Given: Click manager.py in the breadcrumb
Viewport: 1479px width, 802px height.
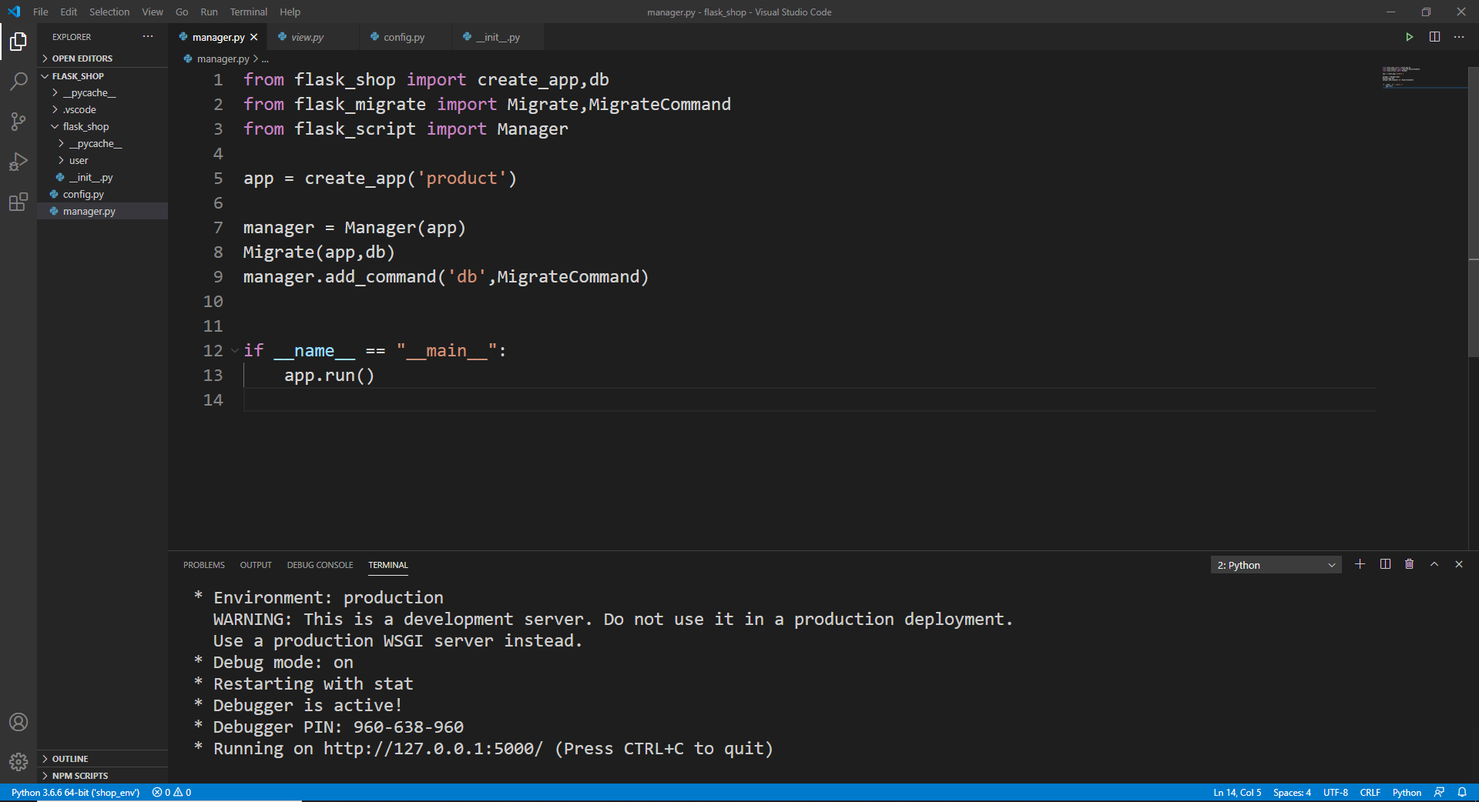Looking at the screenshot, I should (x=223, y=58).
